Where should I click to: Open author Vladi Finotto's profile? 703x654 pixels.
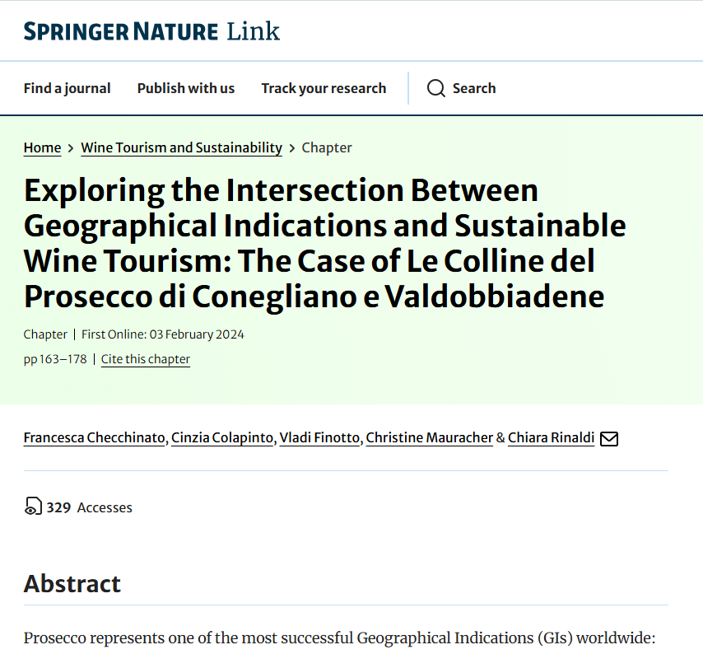pyautogui.click(x=319, y=438)
